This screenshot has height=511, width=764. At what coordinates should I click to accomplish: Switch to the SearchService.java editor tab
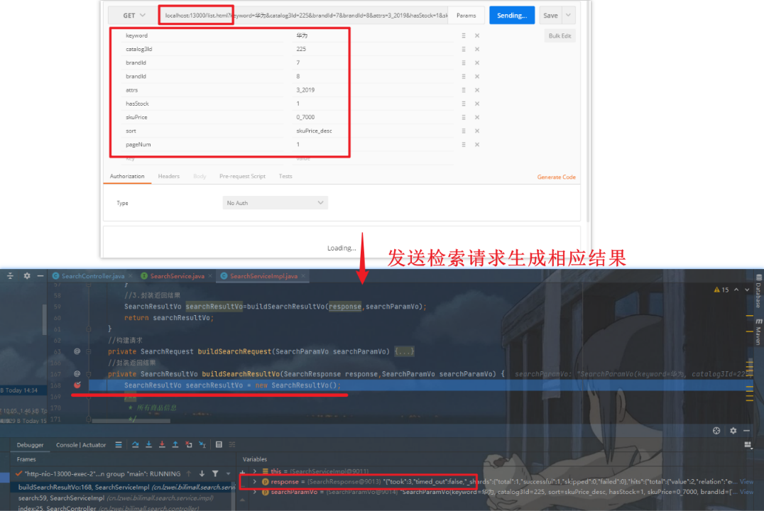[x=176, y=276]
